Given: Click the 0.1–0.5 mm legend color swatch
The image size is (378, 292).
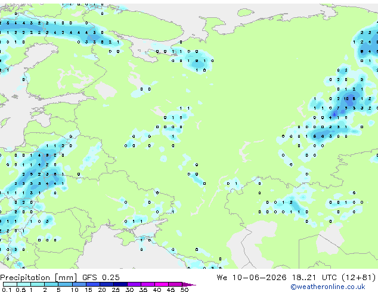Looking at the screenshot, I should coord(10,284).
